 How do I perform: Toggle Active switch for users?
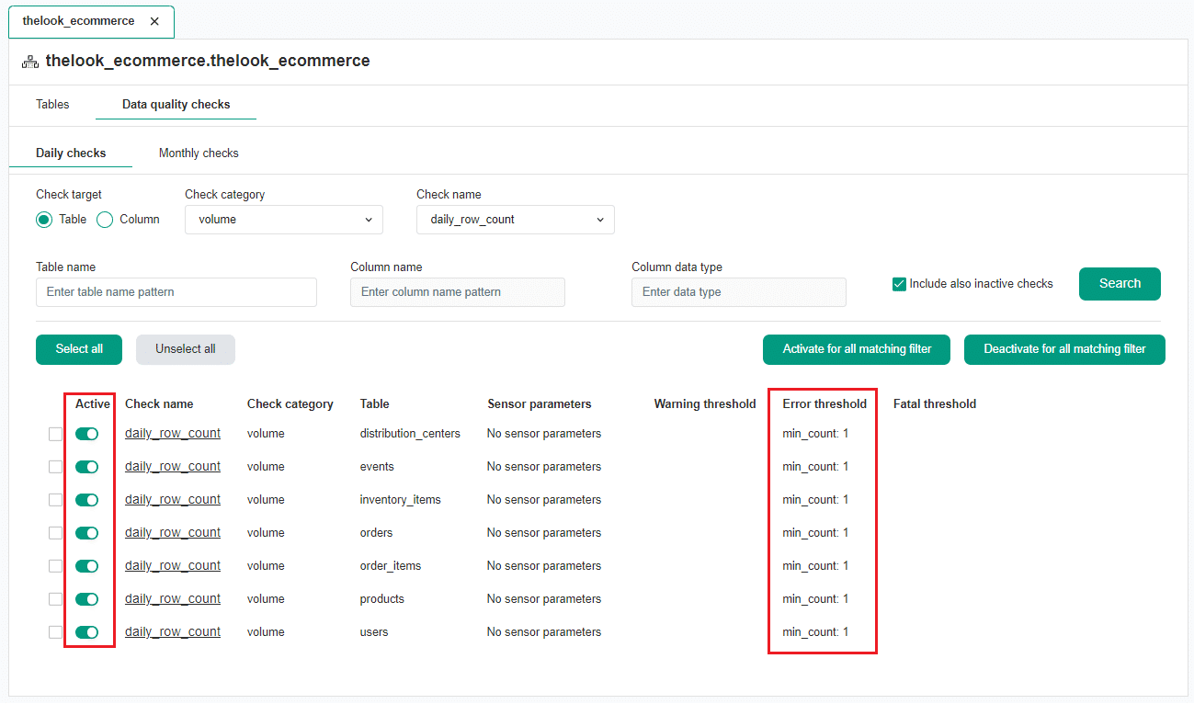(x=87, y=632)
